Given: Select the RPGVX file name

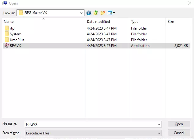Looking at the screenshot, I should pyautogui.click(x=15, y=46).
